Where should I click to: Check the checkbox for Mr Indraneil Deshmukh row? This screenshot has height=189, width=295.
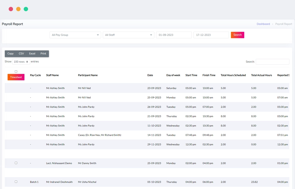click(x=16, y=182)
